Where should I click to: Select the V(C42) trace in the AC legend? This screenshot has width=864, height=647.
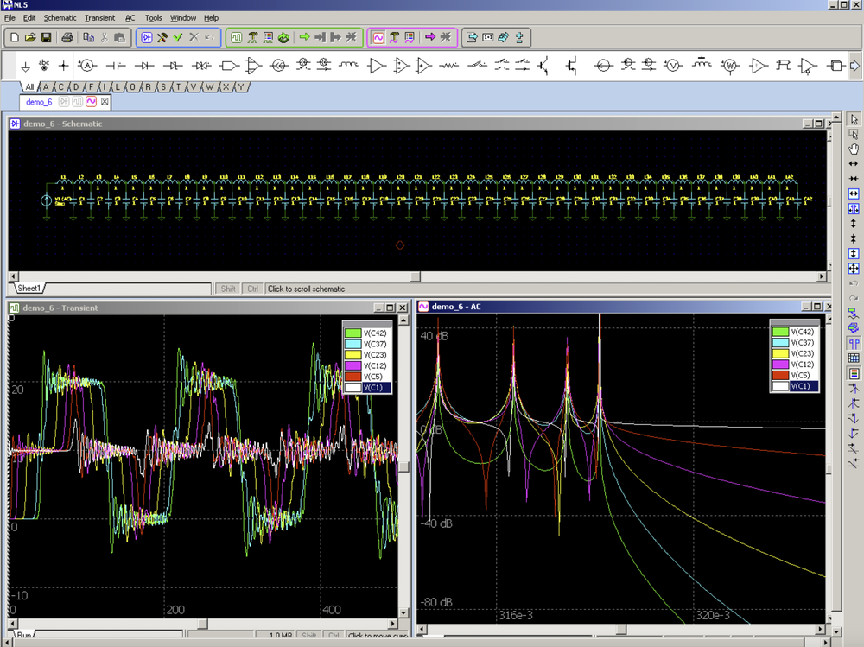(802, 331)
